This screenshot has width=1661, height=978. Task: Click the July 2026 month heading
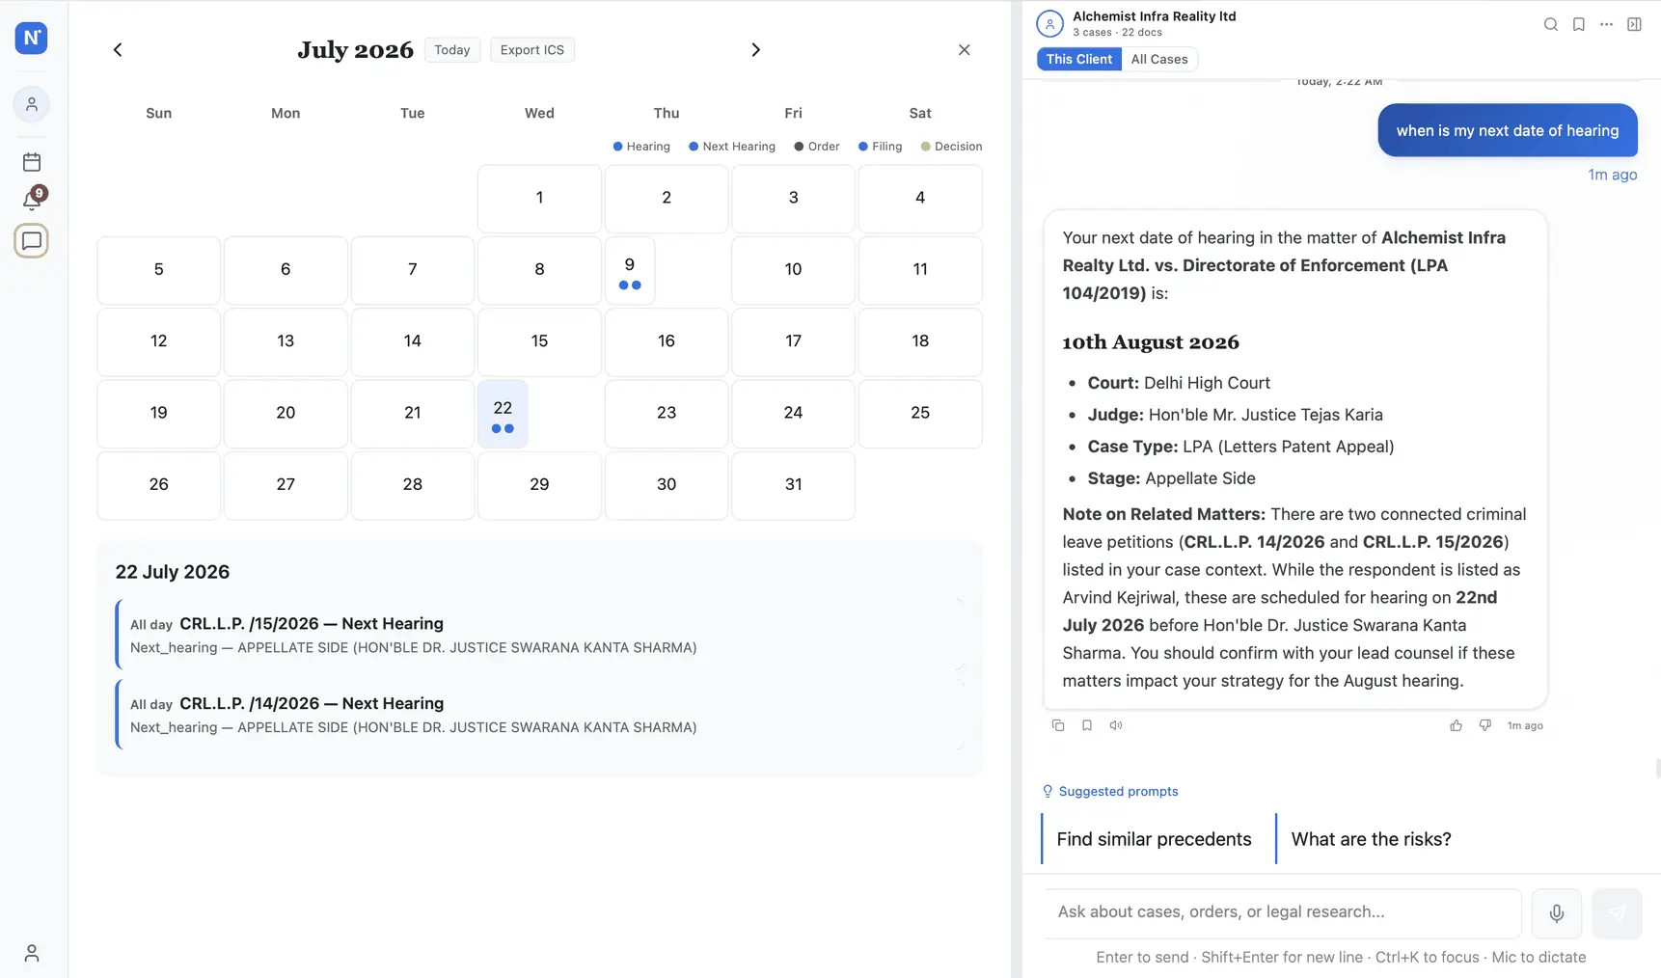click(355, 50)
